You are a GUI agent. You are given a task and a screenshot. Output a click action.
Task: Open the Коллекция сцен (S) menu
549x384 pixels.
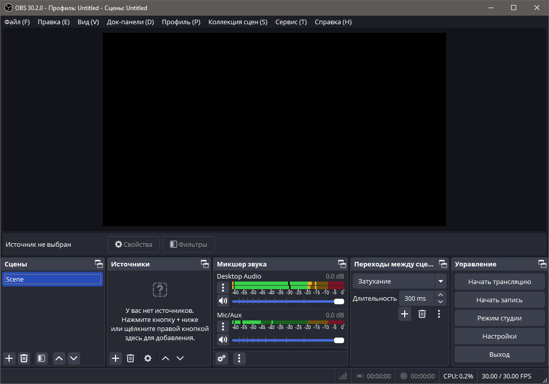(238, 22)
